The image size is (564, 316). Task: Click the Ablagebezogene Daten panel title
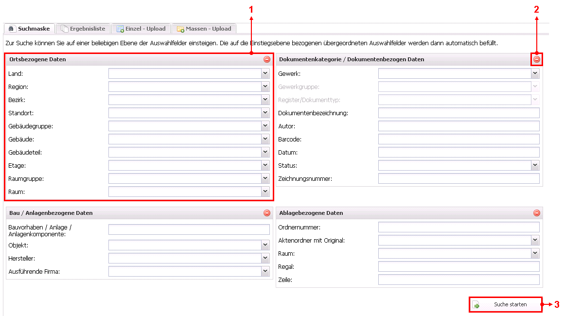click(311, 213)
